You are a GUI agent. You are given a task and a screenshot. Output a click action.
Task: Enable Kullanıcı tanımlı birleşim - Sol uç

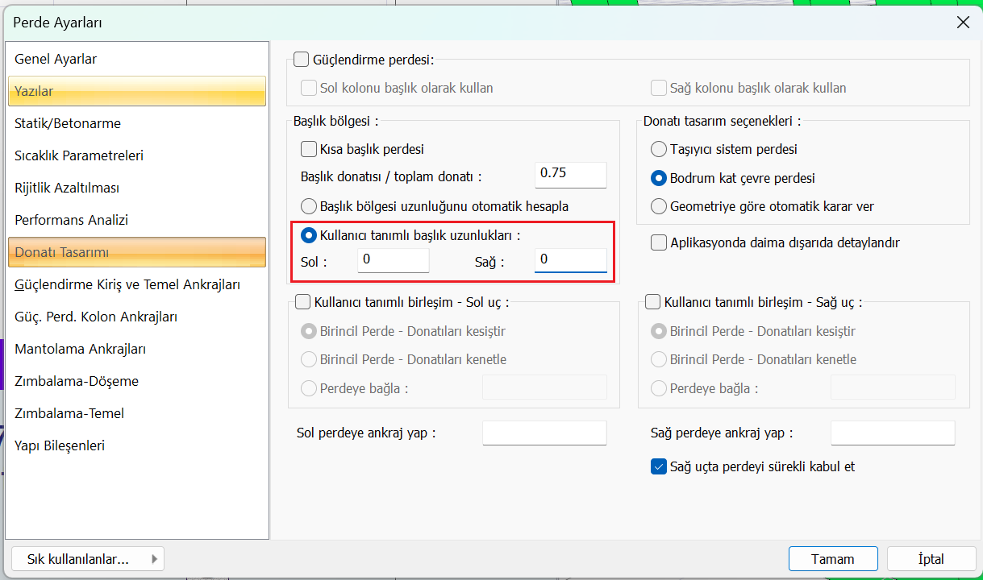coord(302,302)
